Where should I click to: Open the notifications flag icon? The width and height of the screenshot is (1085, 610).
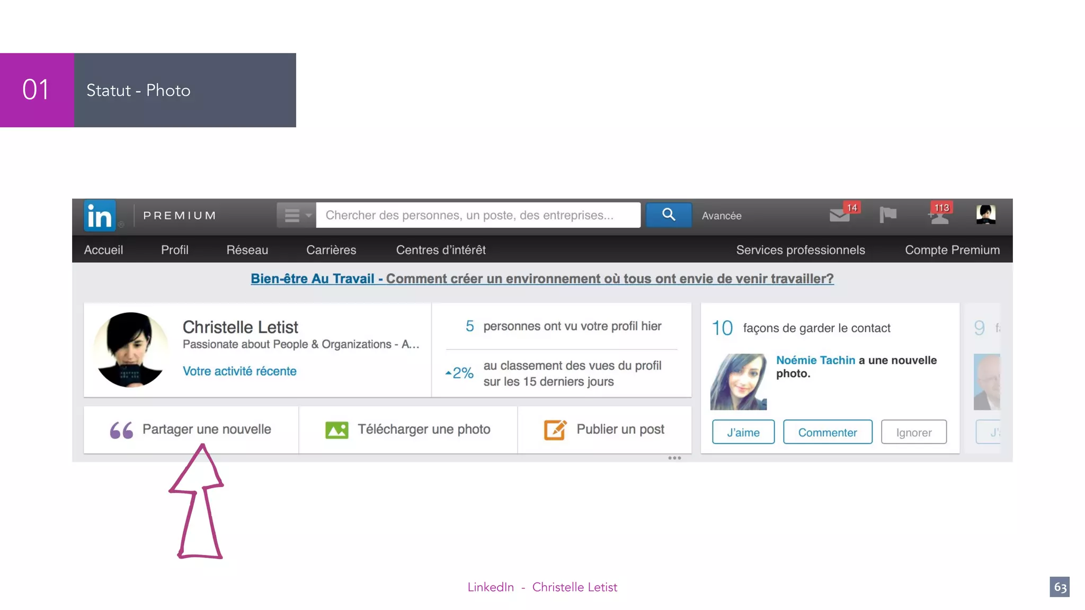click(888, 215)
